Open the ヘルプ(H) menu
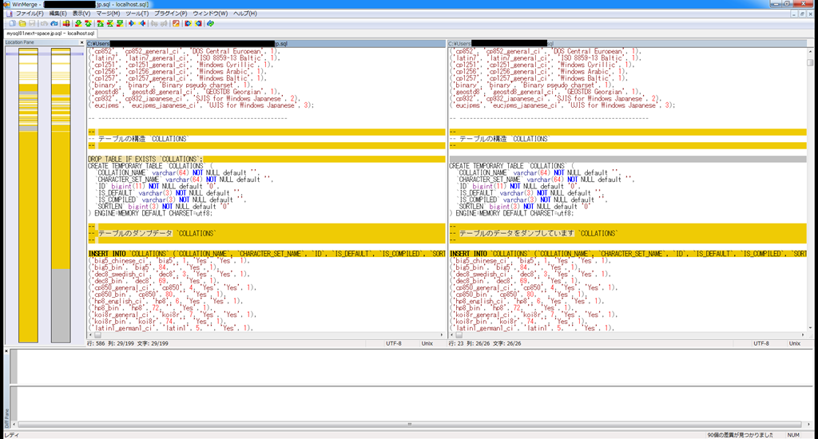 244,14
